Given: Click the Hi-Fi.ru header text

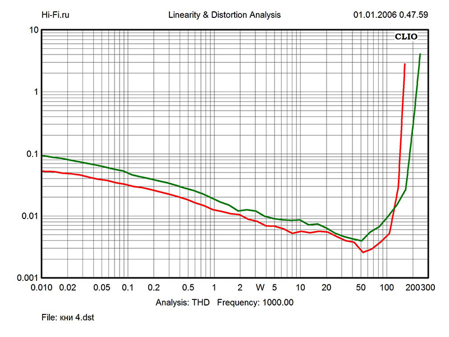Looking at the screenshot, I should point(57,15).
